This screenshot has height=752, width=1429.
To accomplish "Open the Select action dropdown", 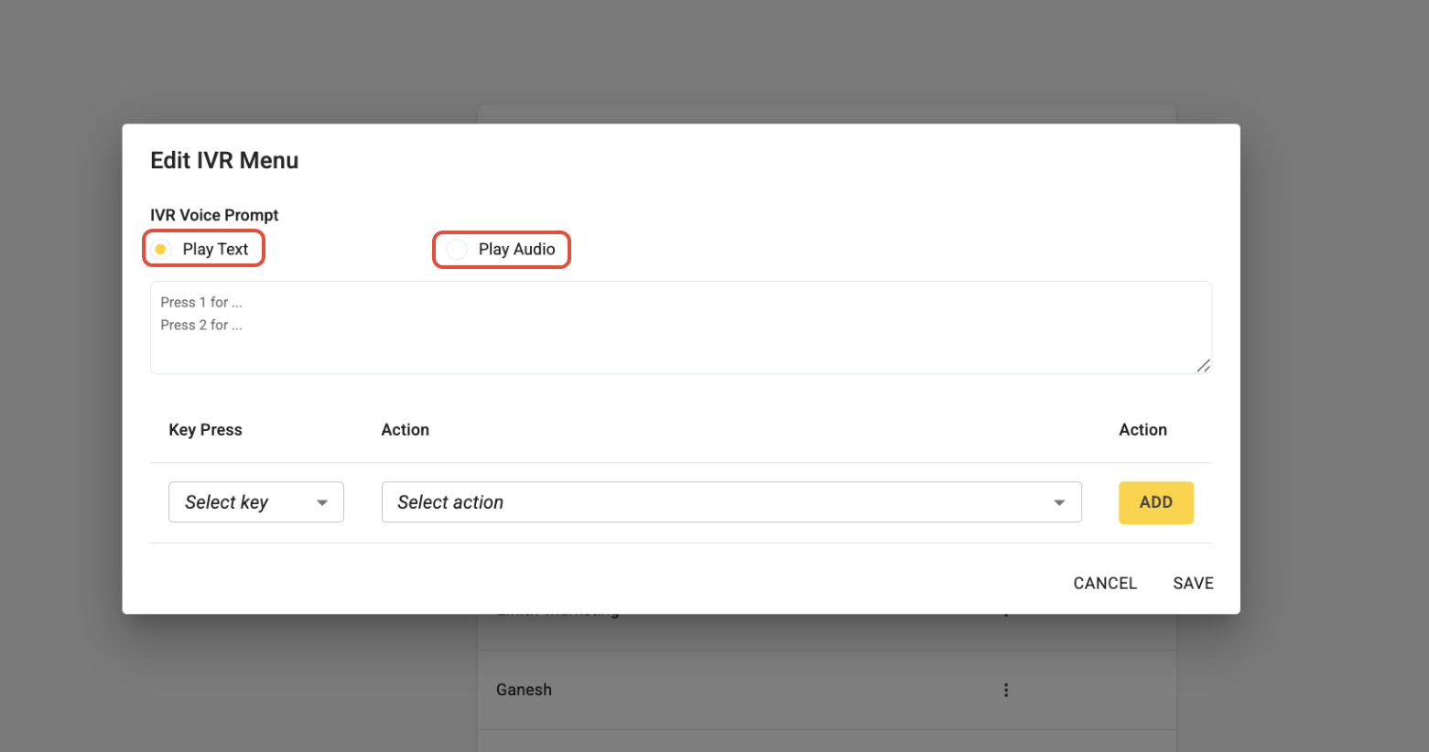I will (x=731, y=502).
